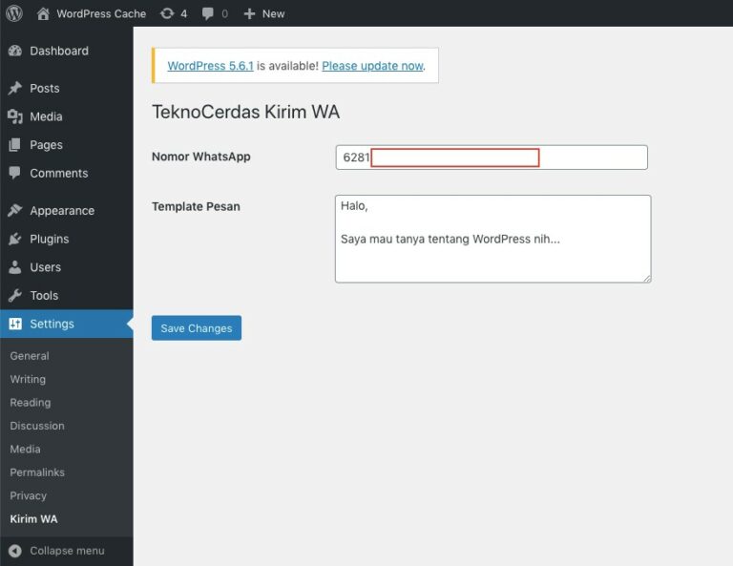The image size is (733, 566).
Task: Click the Nomor WhatsApp label
Action: pyautogui.click(x=201, y=157)
